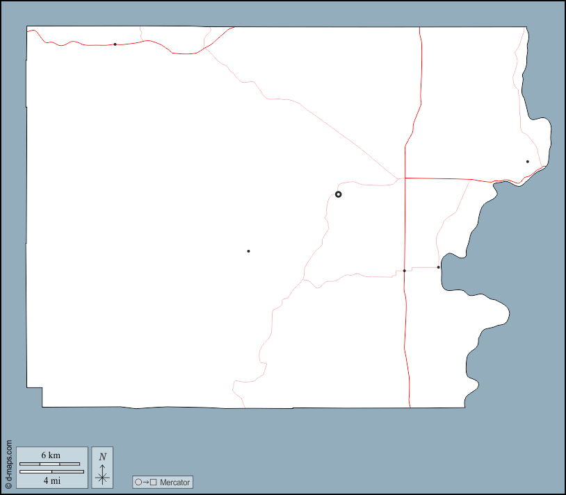
Task: Click the letter N above the compass arrow
Action: point(102,456)
